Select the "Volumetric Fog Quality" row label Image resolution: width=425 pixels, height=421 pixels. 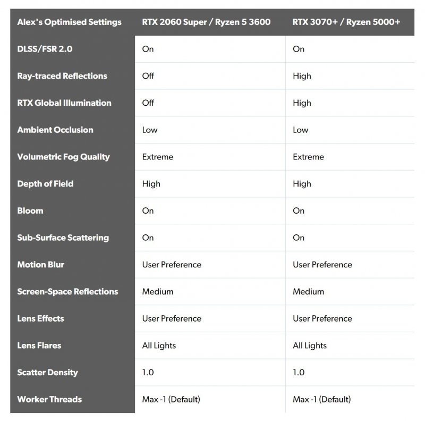coord(63,157)
